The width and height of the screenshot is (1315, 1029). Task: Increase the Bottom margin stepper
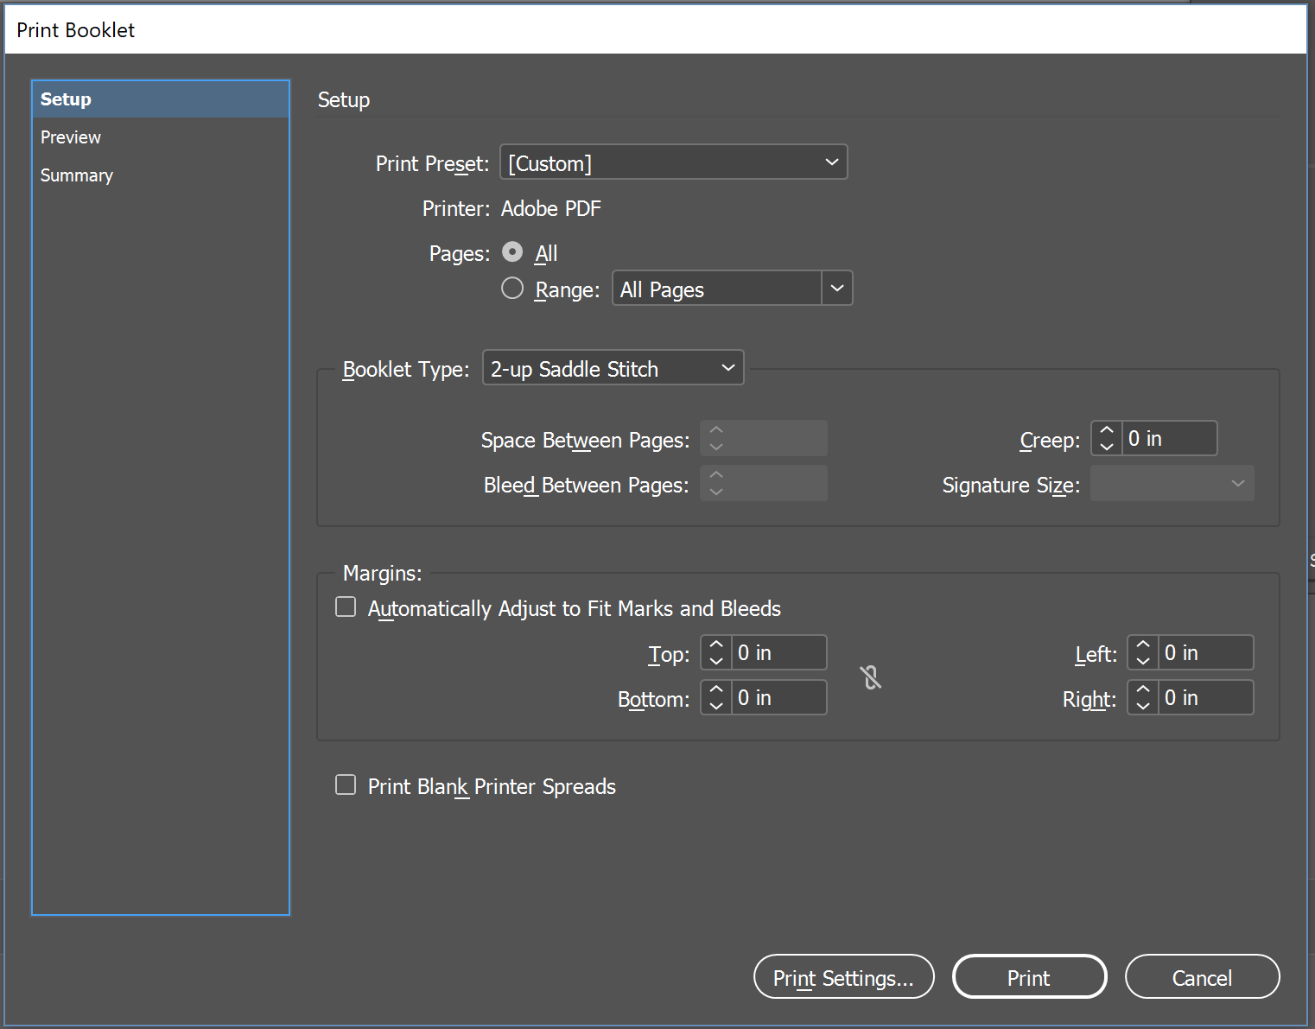click(x=716, y=689)
